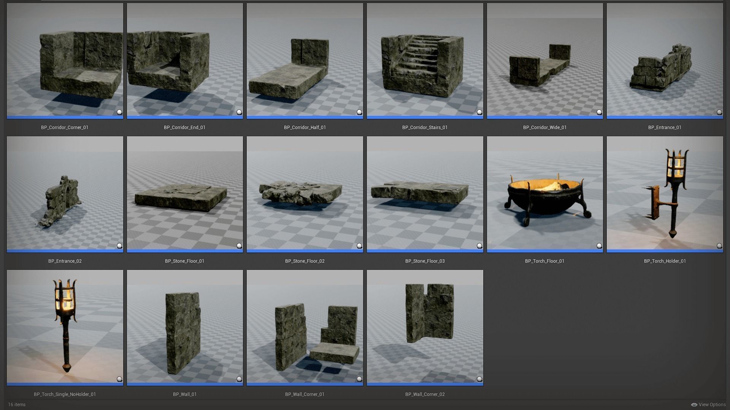Click the blueprint badge icon on BP_Corridor_Wide_01
The height and width of the screenshot is (410, 730).
(599, 112)
